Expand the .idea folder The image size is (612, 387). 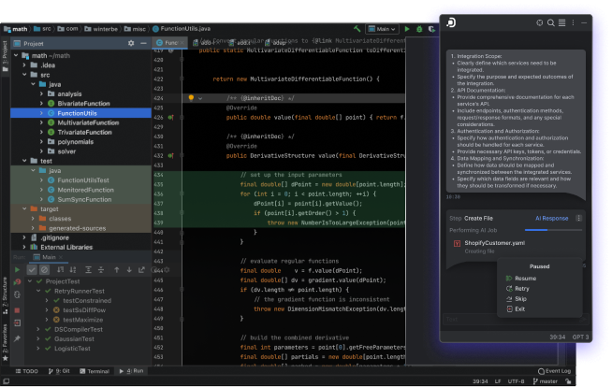[24, 65]
